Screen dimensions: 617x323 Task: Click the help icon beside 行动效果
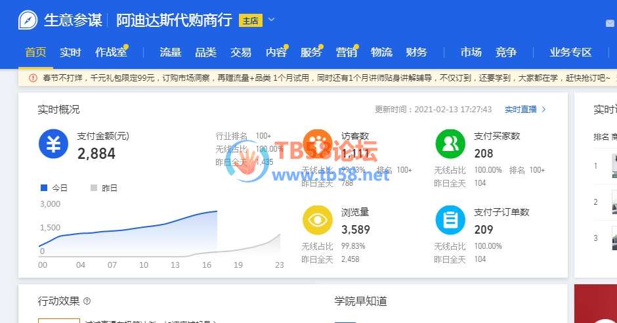click(x=87, y=301)
